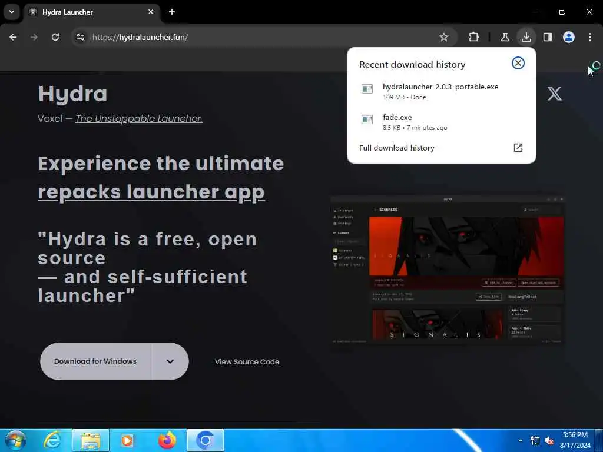Toggle the Downloads toolbar icon

526,37
